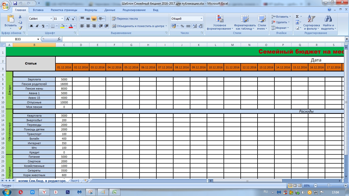This screenshot has width=349, height=196.
Task: Click the fill color bucket swatch
Action: 62,26
